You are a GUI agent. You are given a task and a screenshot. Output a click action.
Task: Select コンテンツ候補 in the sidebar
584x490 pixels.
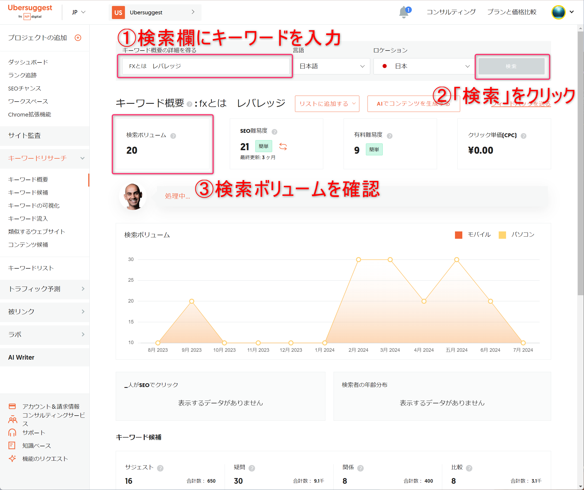pyautogui.click(x=28, y=244)
